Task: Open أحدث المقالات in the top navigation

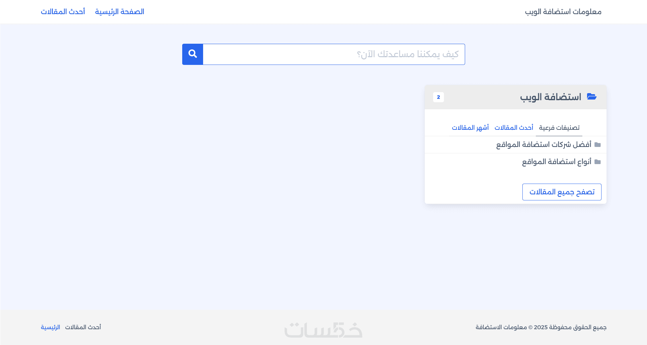Action: 63,12
